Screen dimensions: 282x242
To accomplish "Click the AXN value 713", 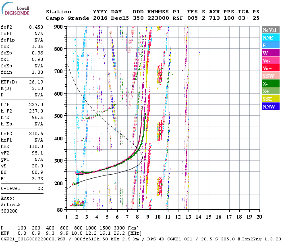I will 214,18.
